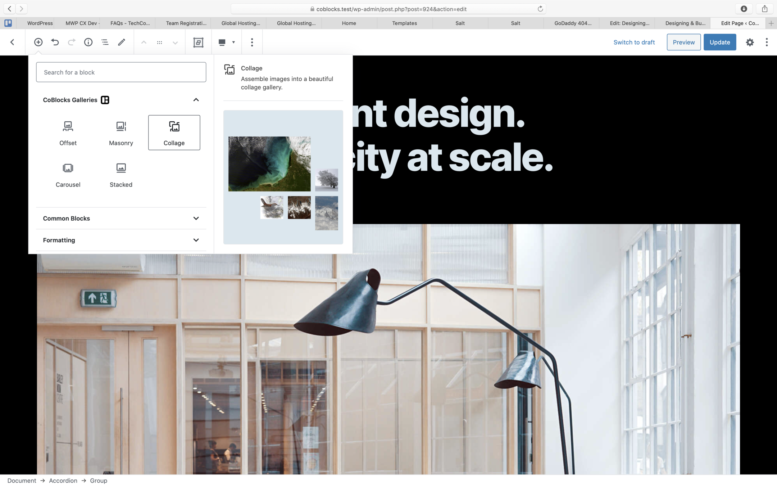Click the Switch to draft link
Image resolution: width=777 pixels, height=486 pixels.
coord(634,42)
